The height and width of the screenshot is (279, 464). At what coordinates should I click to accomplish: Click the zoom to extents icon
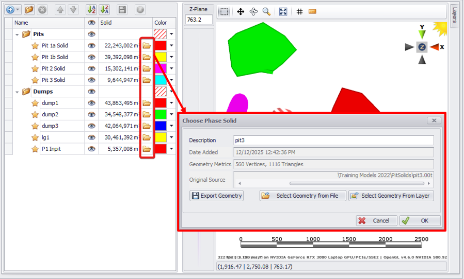tap(283, 12)
